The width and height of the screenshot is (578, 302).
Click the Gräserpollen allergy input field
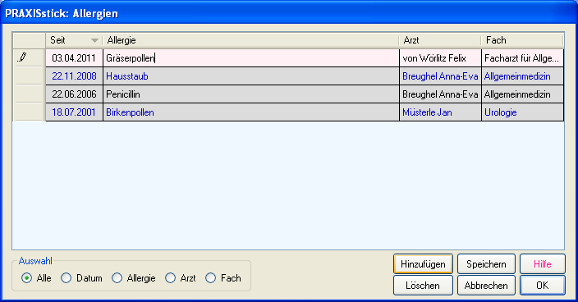coord(251,58)
